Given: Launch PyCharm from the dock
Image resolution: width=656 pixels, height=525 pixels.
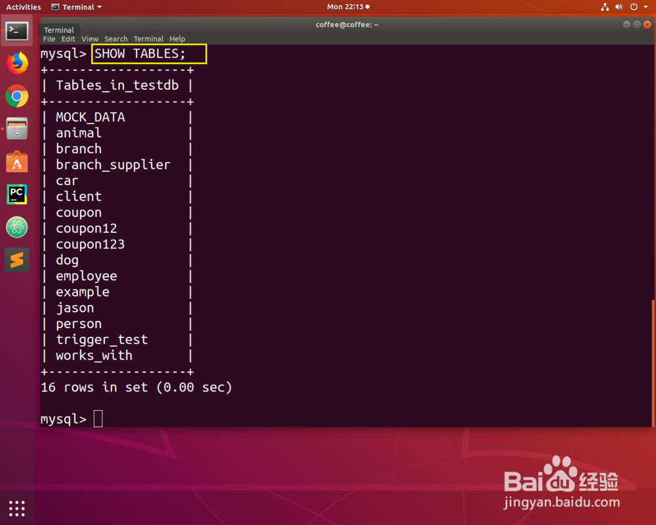Looking at the screenshot, I should point(17,194).
